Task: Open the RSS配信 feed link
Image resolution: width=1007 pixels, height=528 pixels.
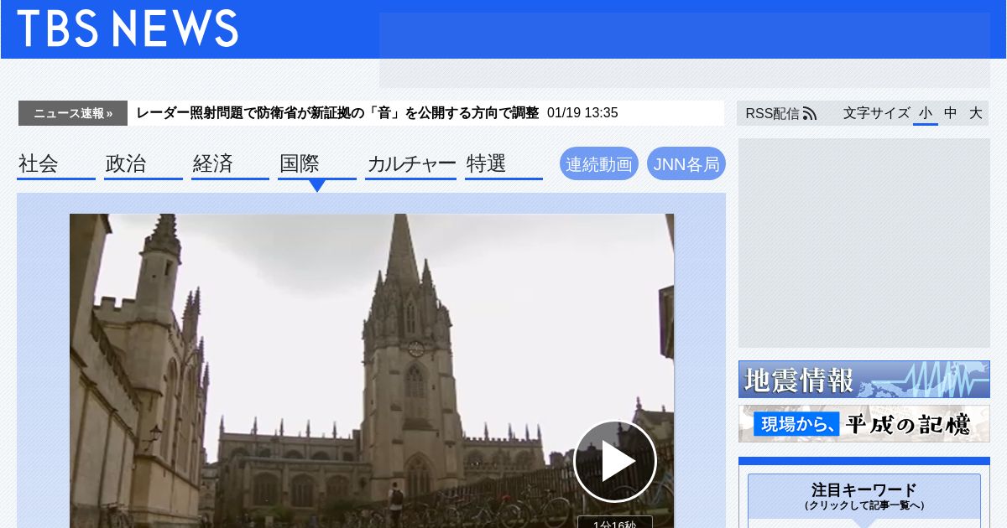Action: tap(780, 113)
